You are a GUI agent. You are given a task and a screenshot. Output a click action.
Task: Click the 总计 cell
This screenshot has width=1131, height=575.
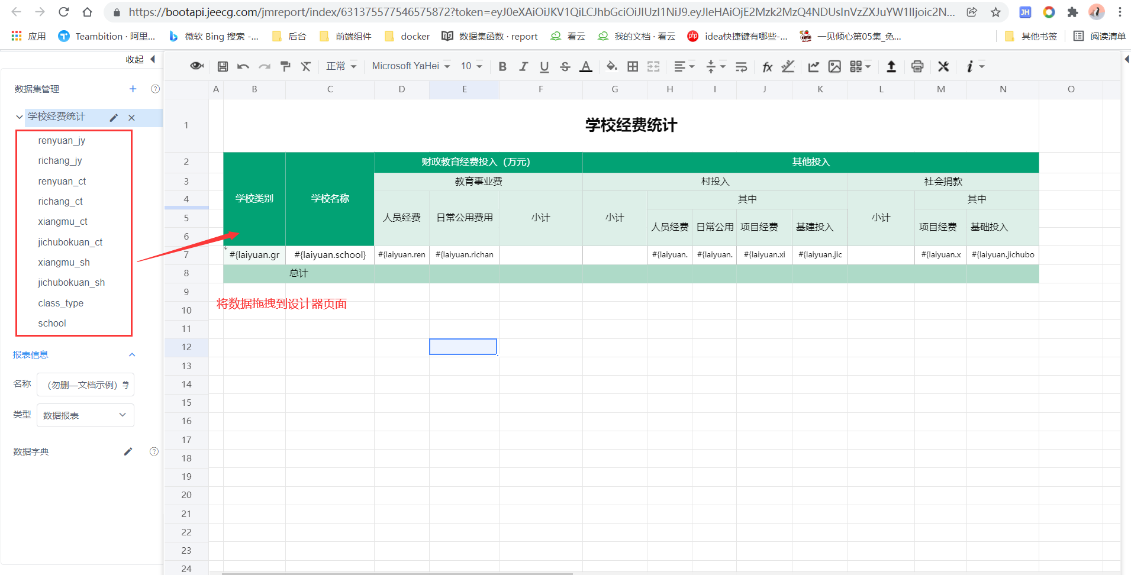299,273
